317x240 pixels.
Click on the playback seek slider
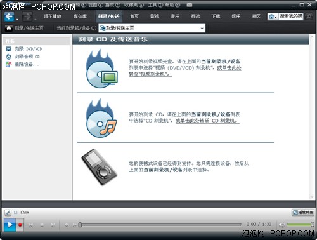coord(160,225)
